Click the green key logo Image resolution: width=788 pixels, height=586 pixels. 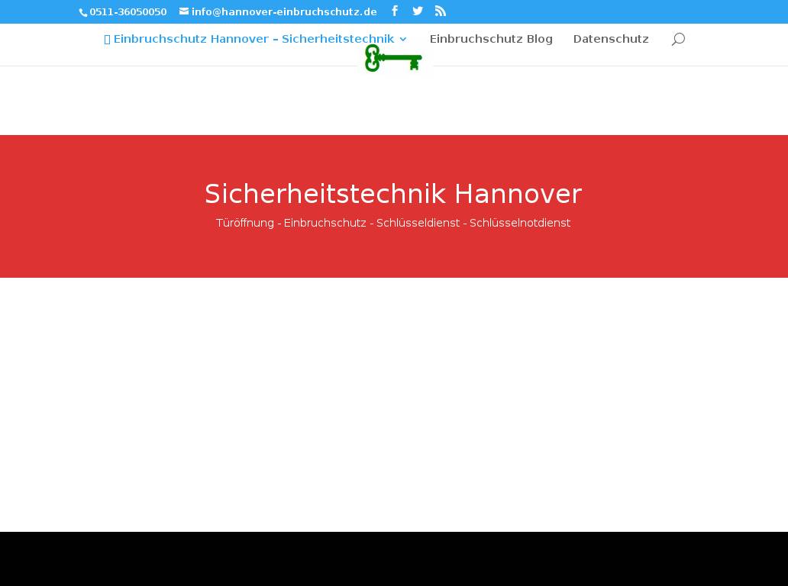pos(393,59)
